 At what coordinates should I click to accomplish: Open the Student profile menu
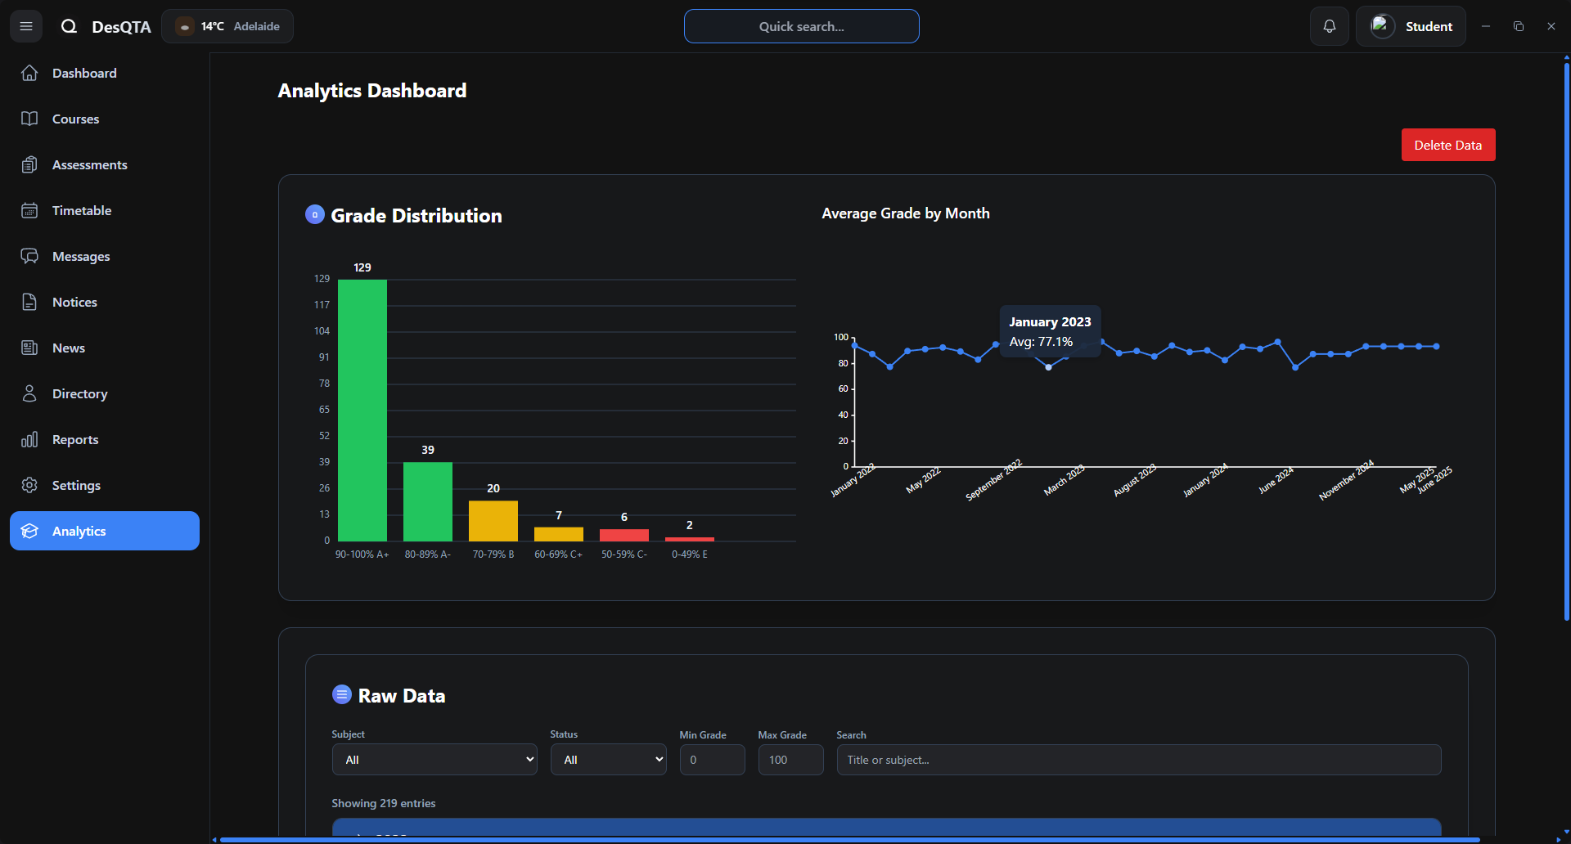[x=1411, y=26]
